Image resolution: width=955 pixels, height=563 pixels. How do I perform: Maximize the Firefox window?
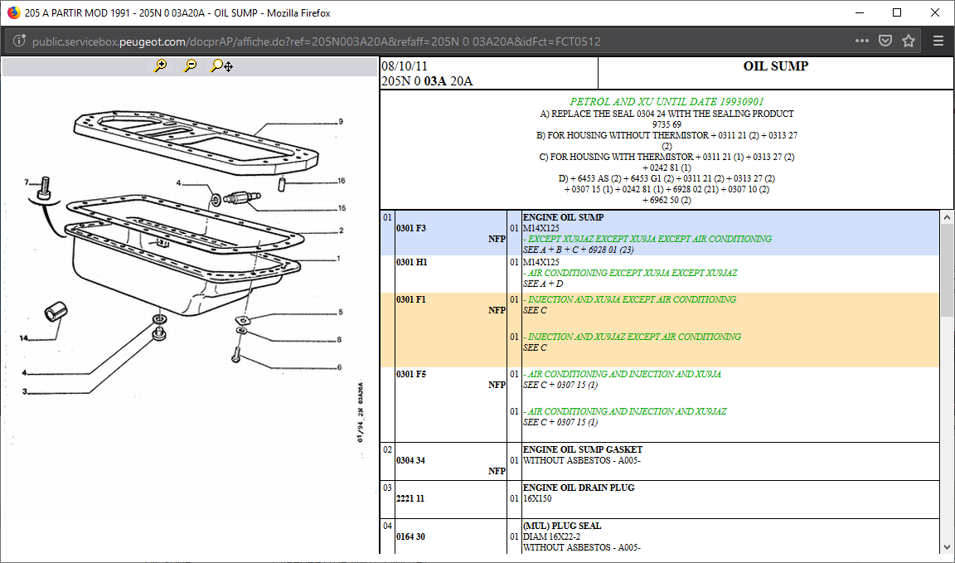[897, 12]
